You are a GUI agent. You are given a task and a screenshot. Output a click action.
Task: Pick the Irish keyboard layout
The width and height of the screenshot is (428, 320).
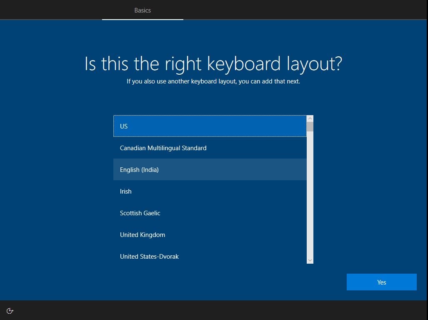210,191
